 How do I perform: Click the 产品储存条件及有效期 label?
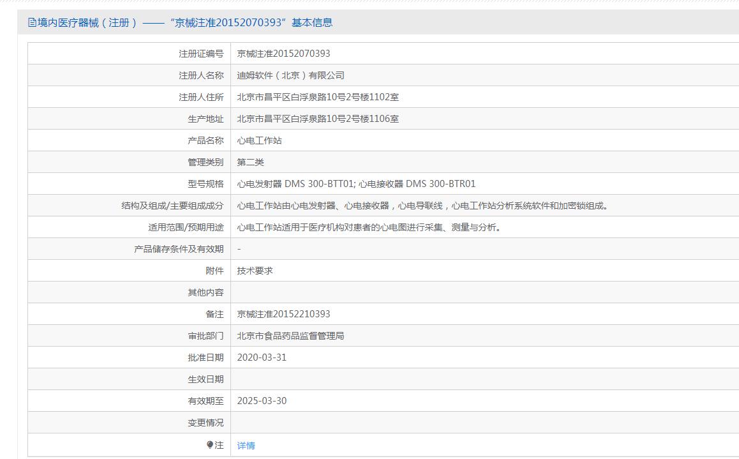click(179, 249)
